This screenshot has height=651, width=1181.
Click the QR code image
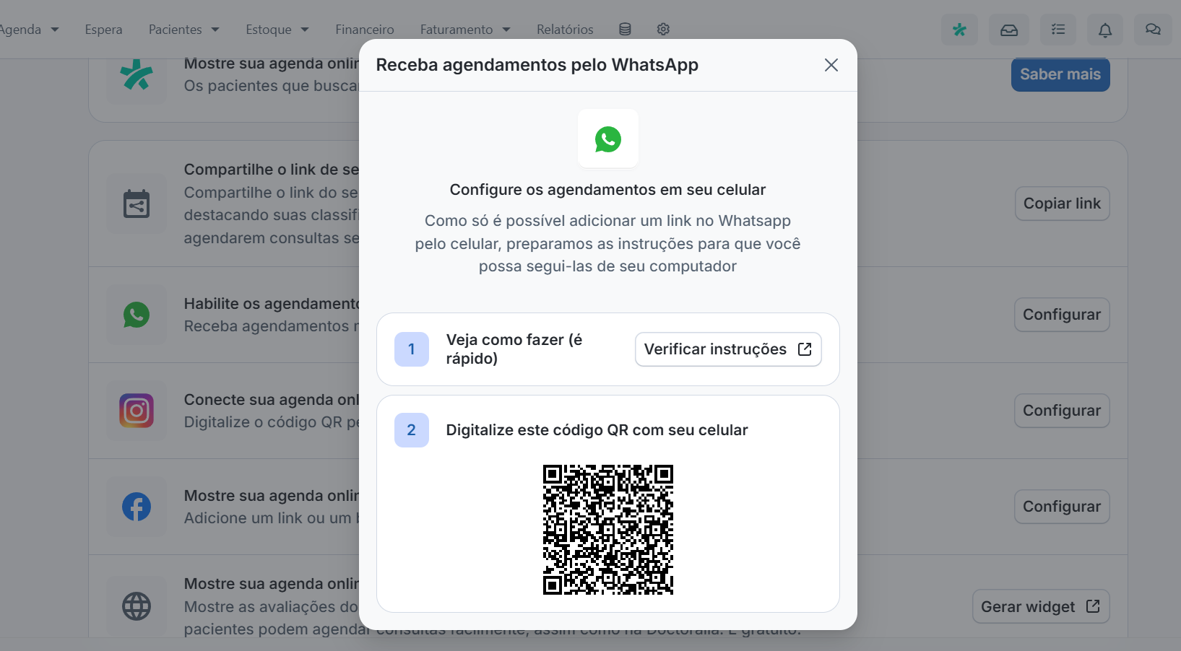tap(608, 530)
